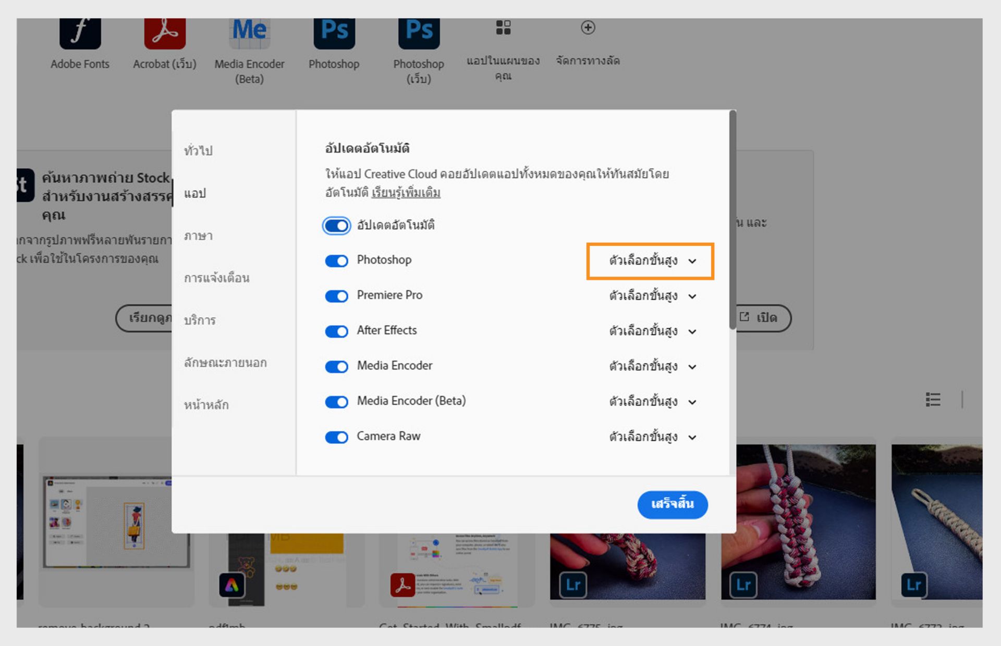Click the dialog's vertical scrollbar
The image size is (1001, 646).
(x=733, y=219)
